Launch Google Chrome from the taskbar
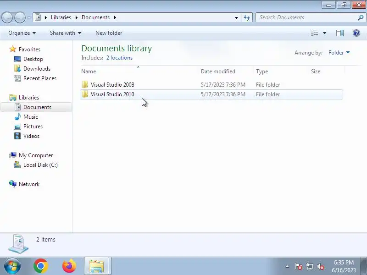 (x=41, y=266)
